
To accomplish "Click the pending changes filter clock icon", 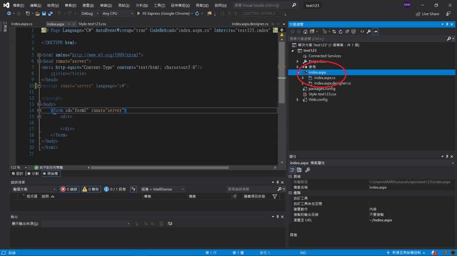I will [x=325, y=32].
